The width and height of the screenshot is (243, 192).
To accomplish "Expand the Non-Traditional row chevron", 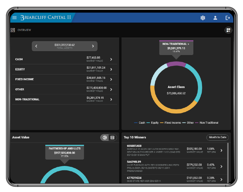I will click(111, 99).
